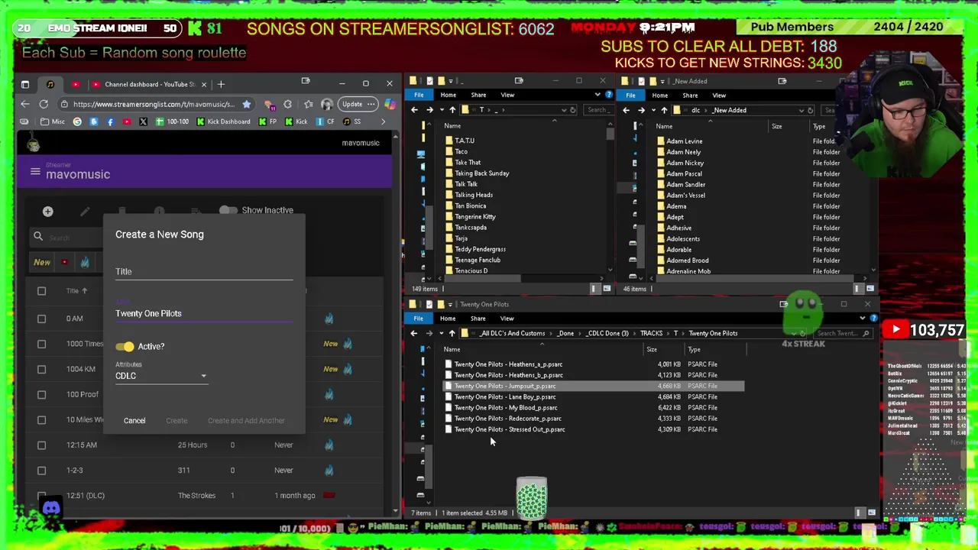The width and height of the screenshot is (978, 550).
Task: Open the Google bookmark icon
Action: [x=77, y=121]
